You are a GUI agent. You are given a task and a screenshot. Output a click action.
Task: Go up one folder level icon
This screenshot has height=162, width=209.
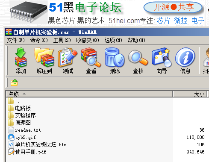point(14,82)
